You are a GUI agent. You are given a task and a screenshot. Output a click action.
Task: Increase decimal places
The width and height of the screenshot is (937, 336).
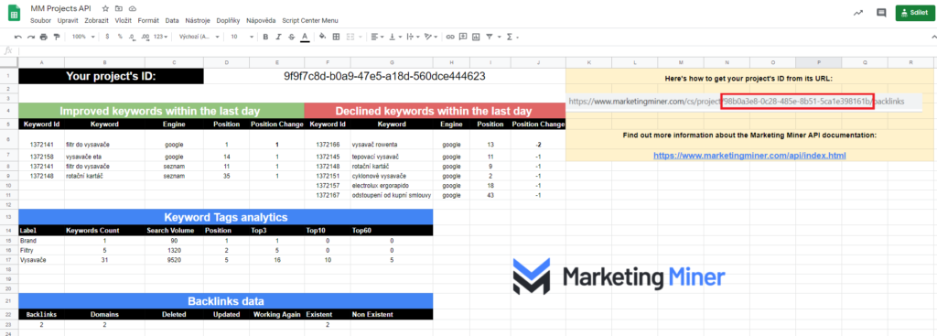[146, 37]
